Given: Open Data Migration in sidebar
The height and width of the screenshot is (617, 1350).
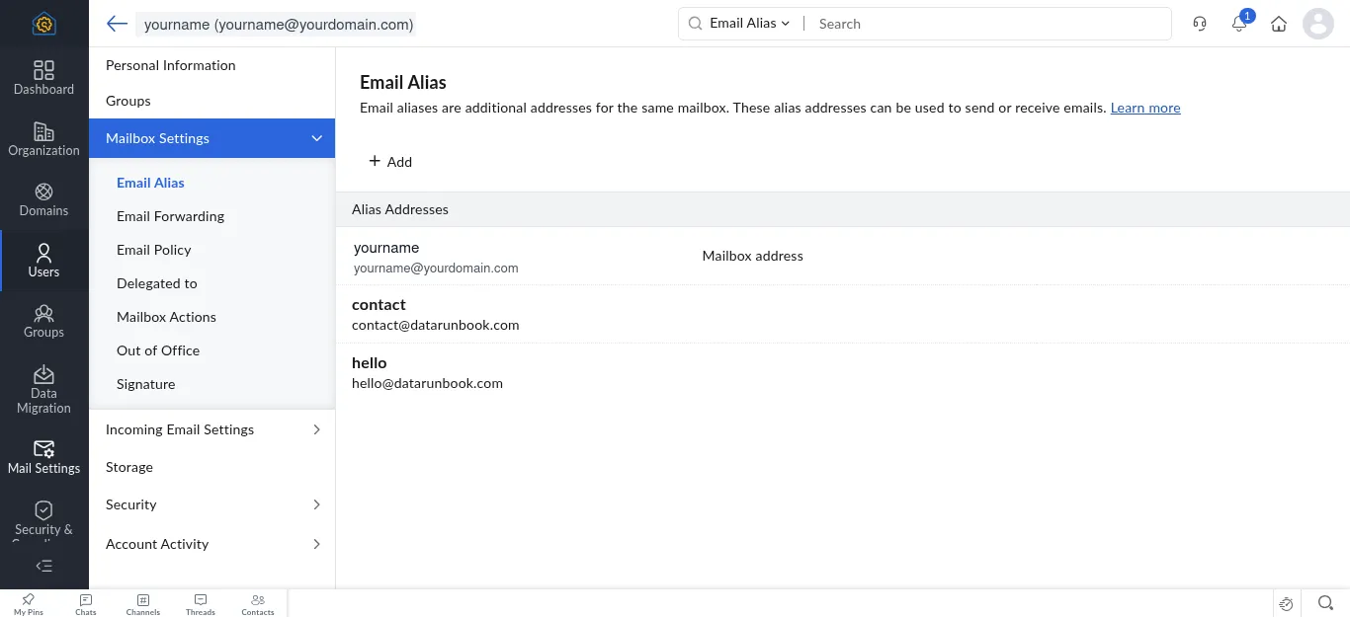Looking at the screenshot, I should (x=43, y=389).
